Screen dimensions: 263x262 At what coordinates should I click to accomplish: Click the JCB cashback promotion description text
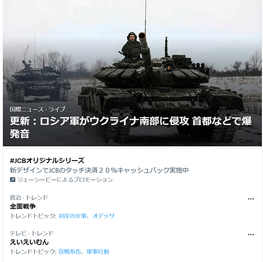tap(99, 170)
